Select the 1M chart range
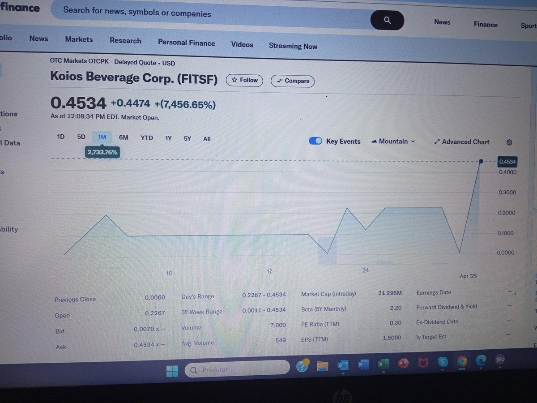The width and height of the screenshot is (537, 403). tap(102, 137)
